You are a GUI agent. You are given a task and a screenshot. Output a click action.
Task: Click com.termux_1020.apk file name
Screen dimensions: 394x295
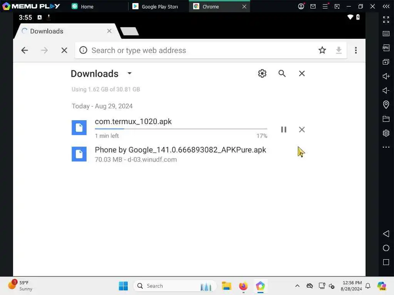[133, 121]
